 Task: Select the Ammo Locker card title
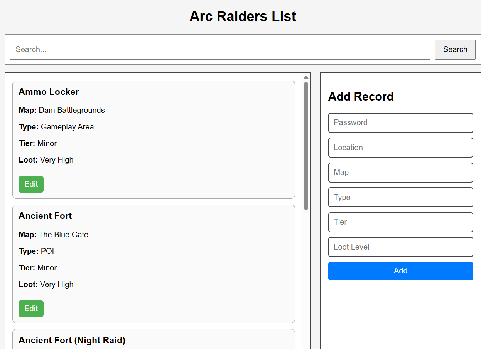[x=48, y=92]
